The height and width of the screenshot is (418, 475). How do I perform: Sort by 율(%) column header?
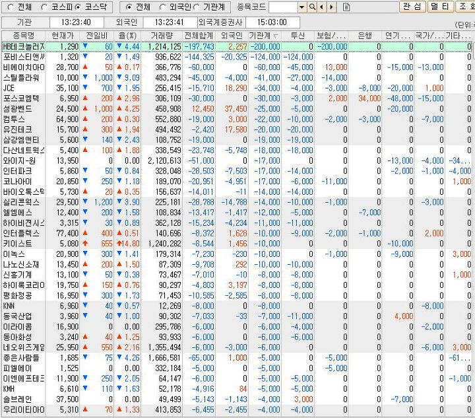click(x=127, y=36)
